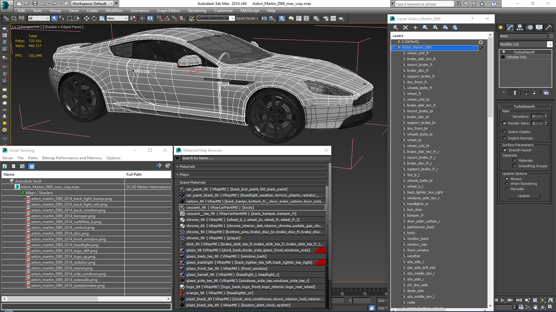
Task: Click the Undo arrow icon
Action: [x=43, y=3]
